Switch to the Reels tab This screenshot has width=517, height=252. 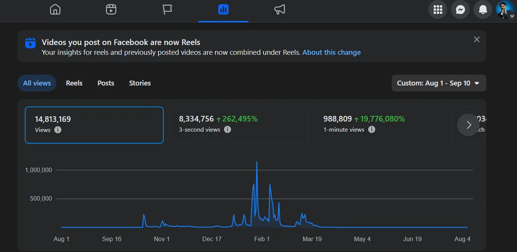(74, 83)
